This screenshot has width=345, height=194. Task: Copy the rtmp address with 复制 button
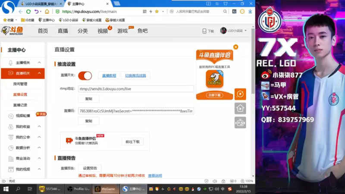[89, 99]
